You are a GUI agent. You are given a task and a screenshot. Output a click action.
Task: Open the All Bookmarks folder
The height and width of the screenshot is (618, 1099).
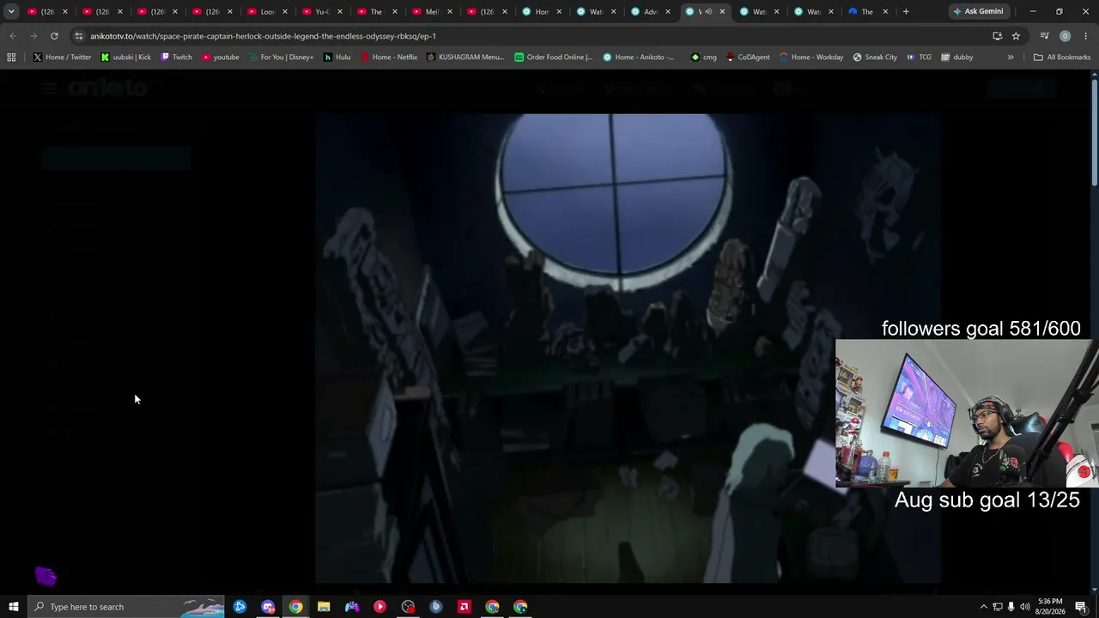pos(1062,58)
